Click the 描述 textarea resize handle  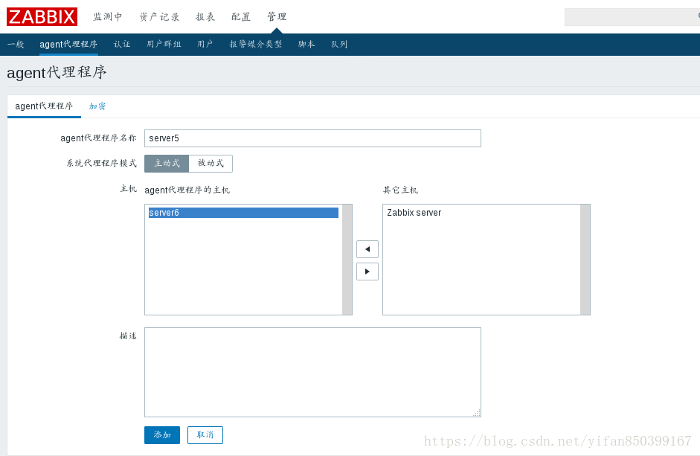(478, 413)
